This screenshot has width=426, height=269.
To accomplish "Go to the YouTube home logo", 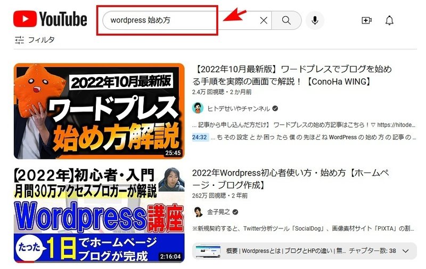I will (50, 19).
